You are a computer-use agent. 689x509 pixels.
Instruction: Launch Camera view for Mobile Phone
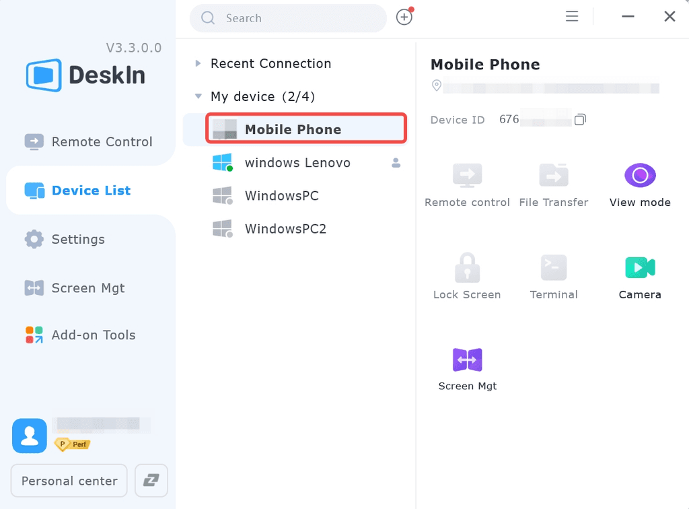tap(640, 267)
